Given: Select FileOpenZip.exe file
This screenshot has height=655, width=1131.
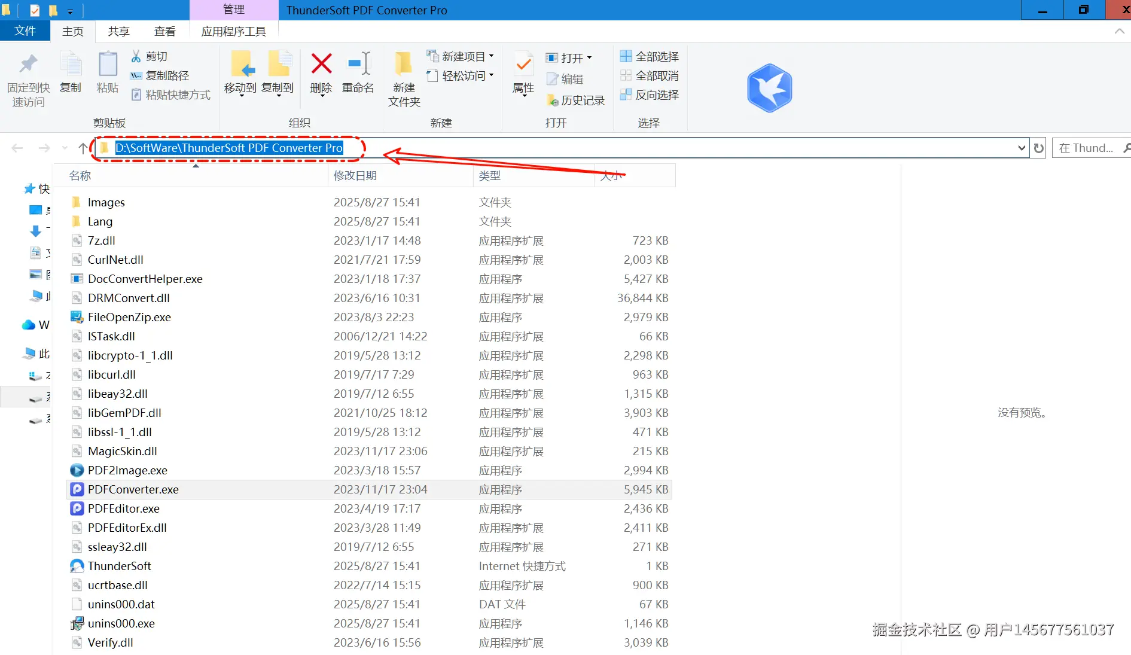Looking at the screenshot, I should click(369, 317).
